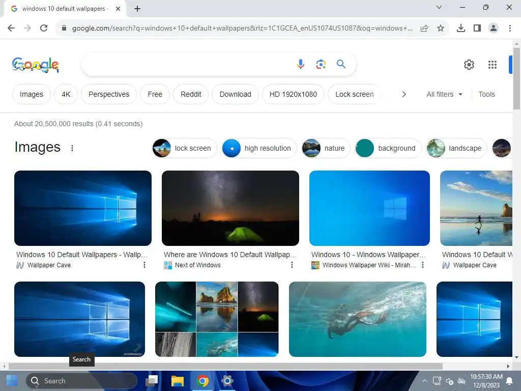The image size is (521, 391).
Task: Open options for Windows Wallpaper Wiki result
Action: coord(422,265)
